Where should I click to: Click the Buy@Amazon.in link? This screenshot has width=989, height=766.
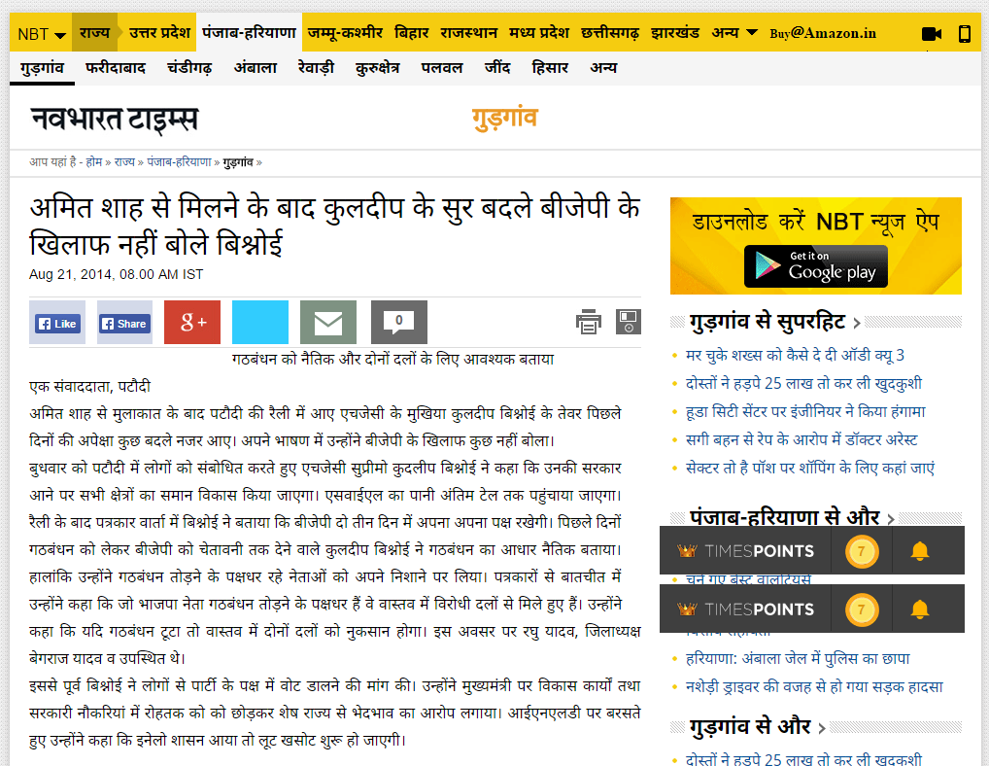point(823,33)
